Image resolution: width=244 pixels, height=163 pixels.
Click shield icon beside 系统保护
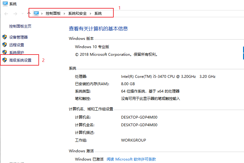coord(5,52)
